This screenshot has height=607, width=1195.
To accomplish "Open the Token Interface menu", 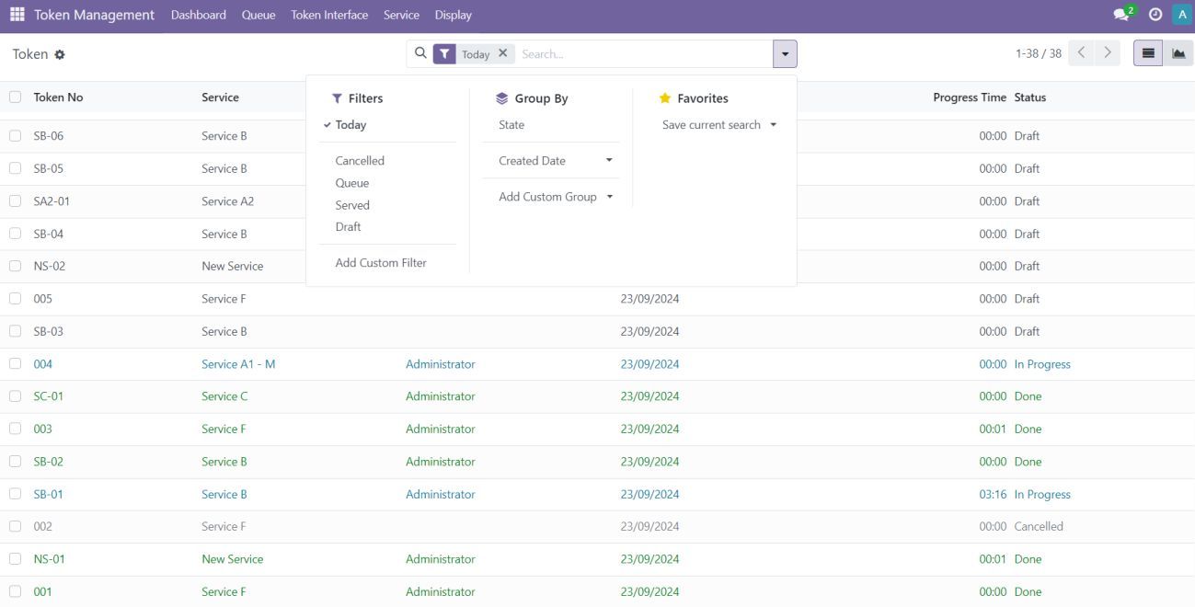I will tap(329, 15).
